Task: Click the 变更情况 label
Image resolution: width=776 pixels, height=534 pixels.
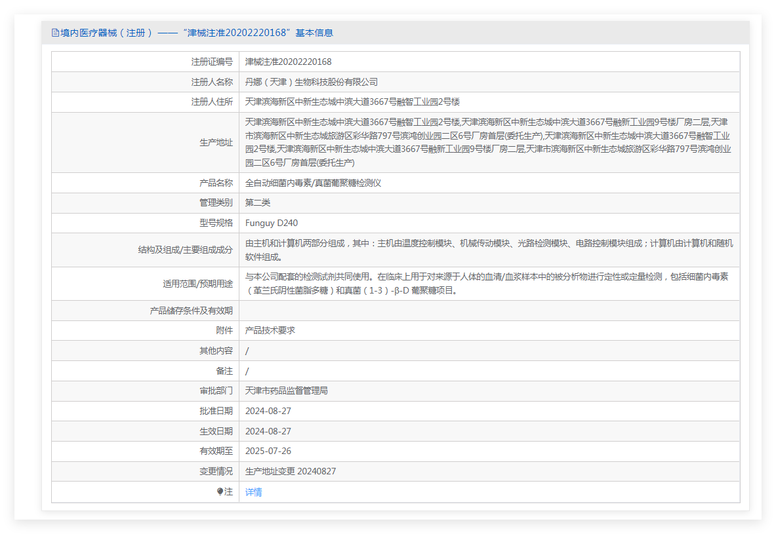Action: click(x=216, y=471)
